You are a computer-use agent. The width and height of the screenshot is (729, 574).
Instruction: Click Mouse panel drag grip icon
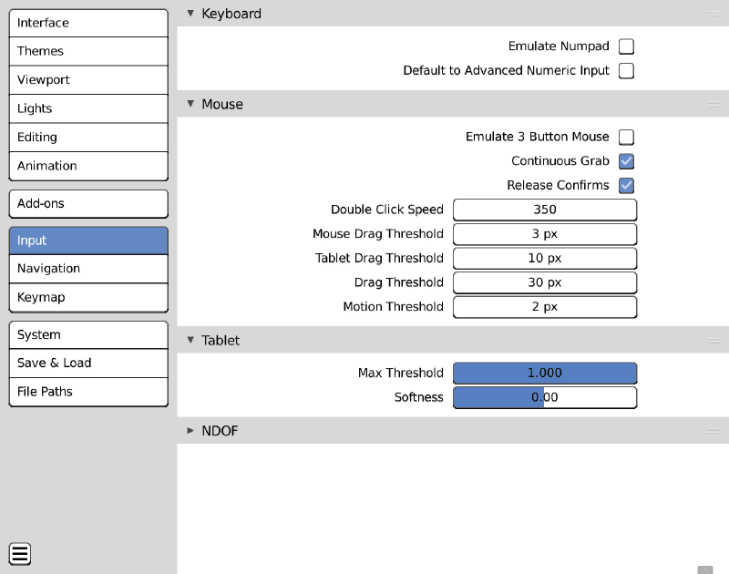coord(714,105)
